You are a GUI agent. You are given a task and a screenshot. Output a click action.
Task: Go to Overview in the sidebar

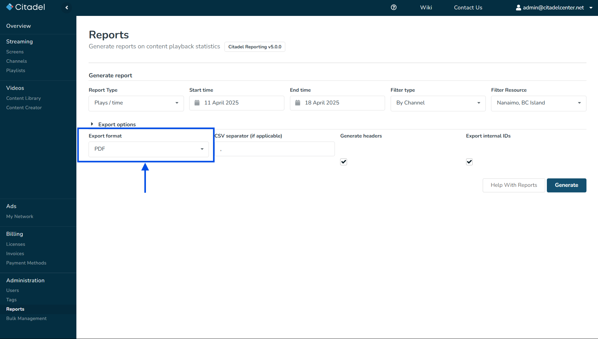point(18,26)
